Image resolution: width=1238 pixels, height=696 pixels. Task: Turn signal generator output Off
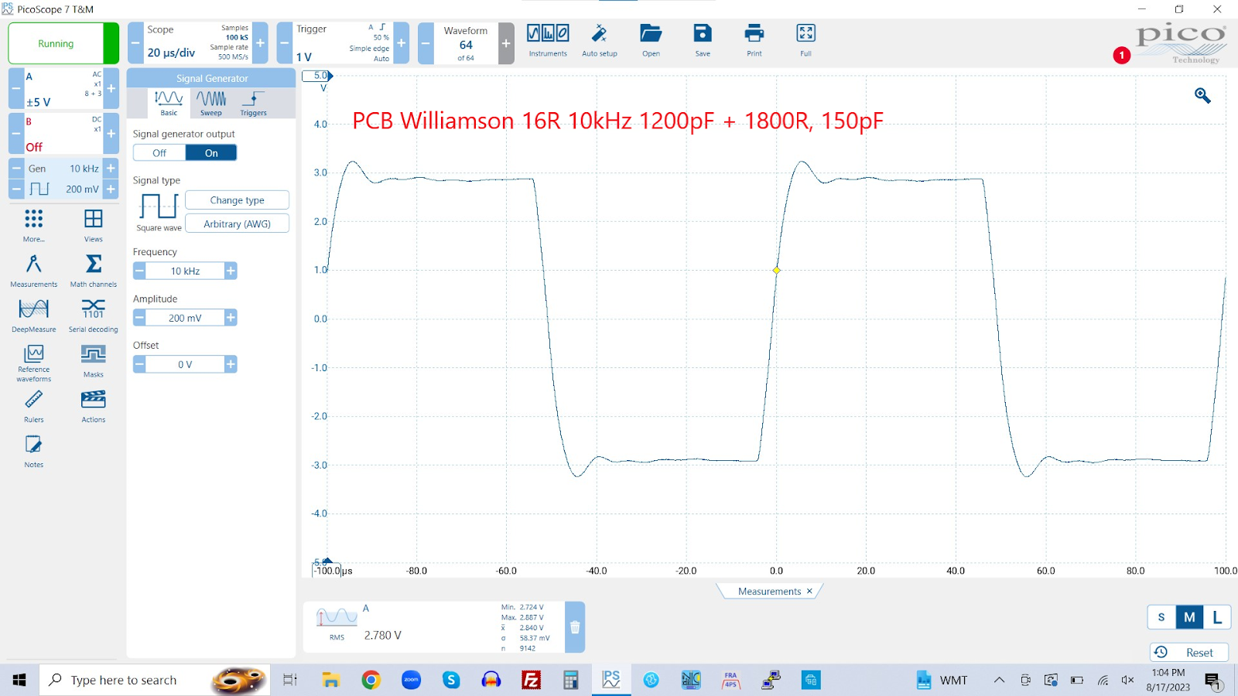click(x=159, y=153)
